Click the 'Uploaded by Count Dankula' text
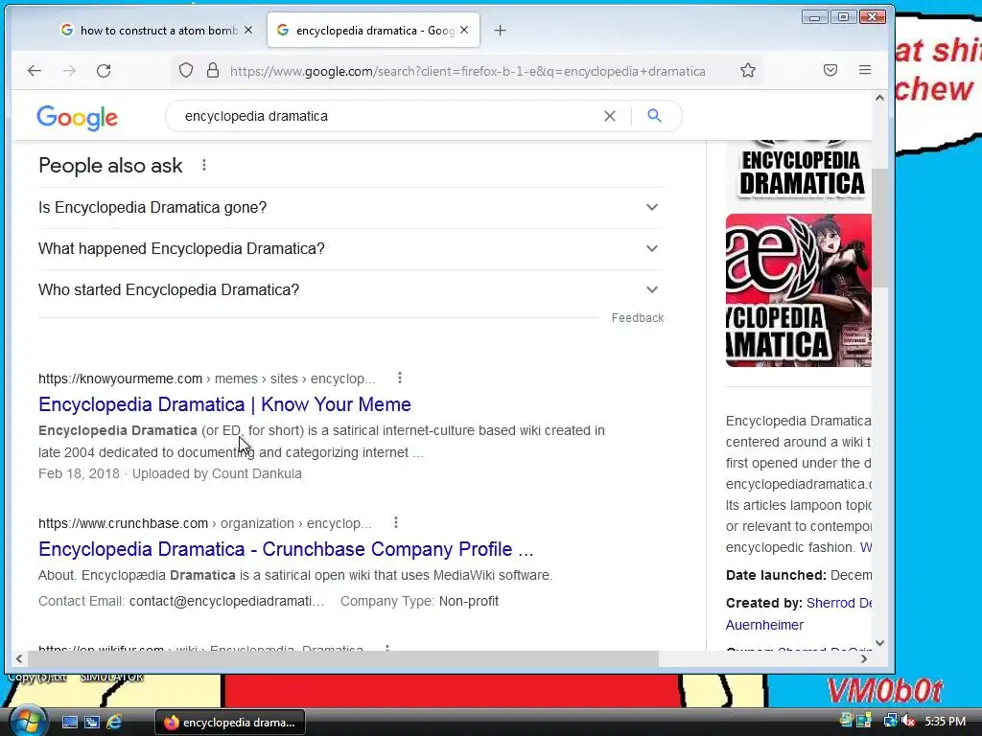This screenshot has width=982, height=736. 217,473
